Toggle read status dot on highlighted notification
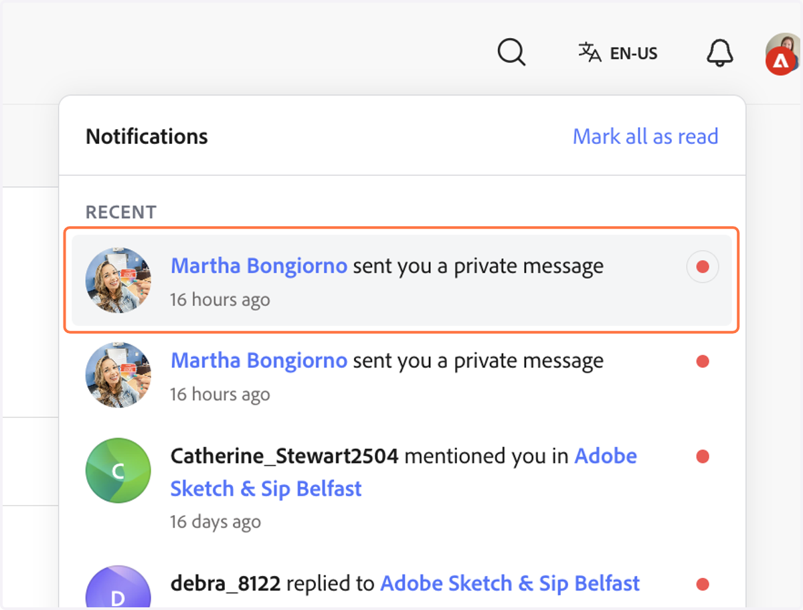The height and width of the screenshot is (610, 803). tap(703, 267)
